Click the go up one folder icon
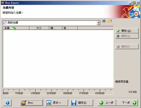The image size is (141, 108). click(x=104, y=21)
